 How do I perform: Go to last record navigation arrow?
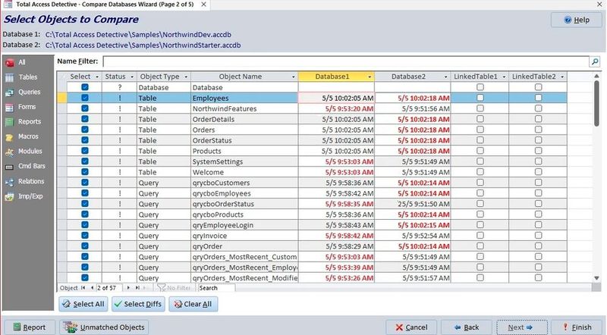point(137,288)
